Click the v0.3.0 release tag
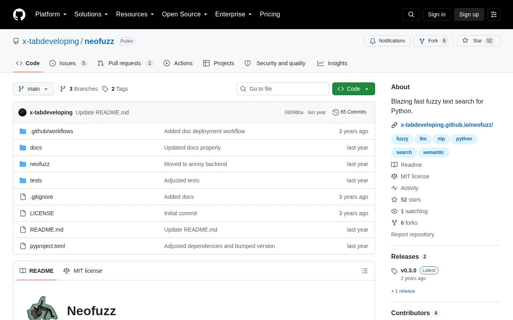This screenshot has width=513, height=320. [x=408, y=270]
